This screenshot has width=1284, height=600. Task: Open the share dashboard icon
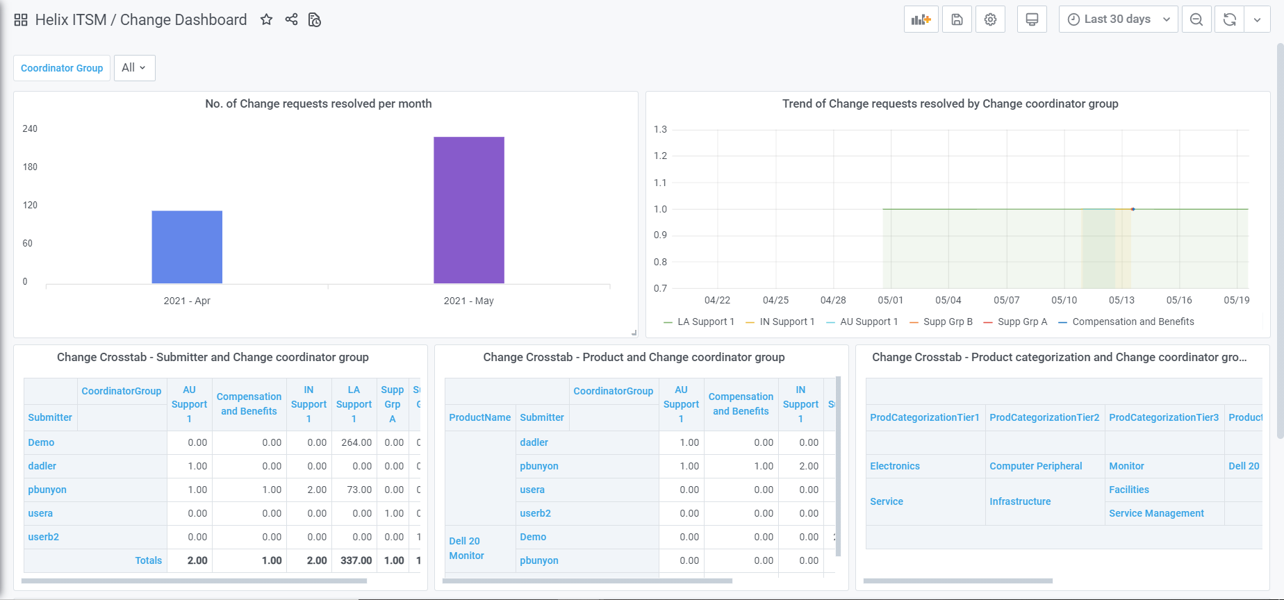291,19
